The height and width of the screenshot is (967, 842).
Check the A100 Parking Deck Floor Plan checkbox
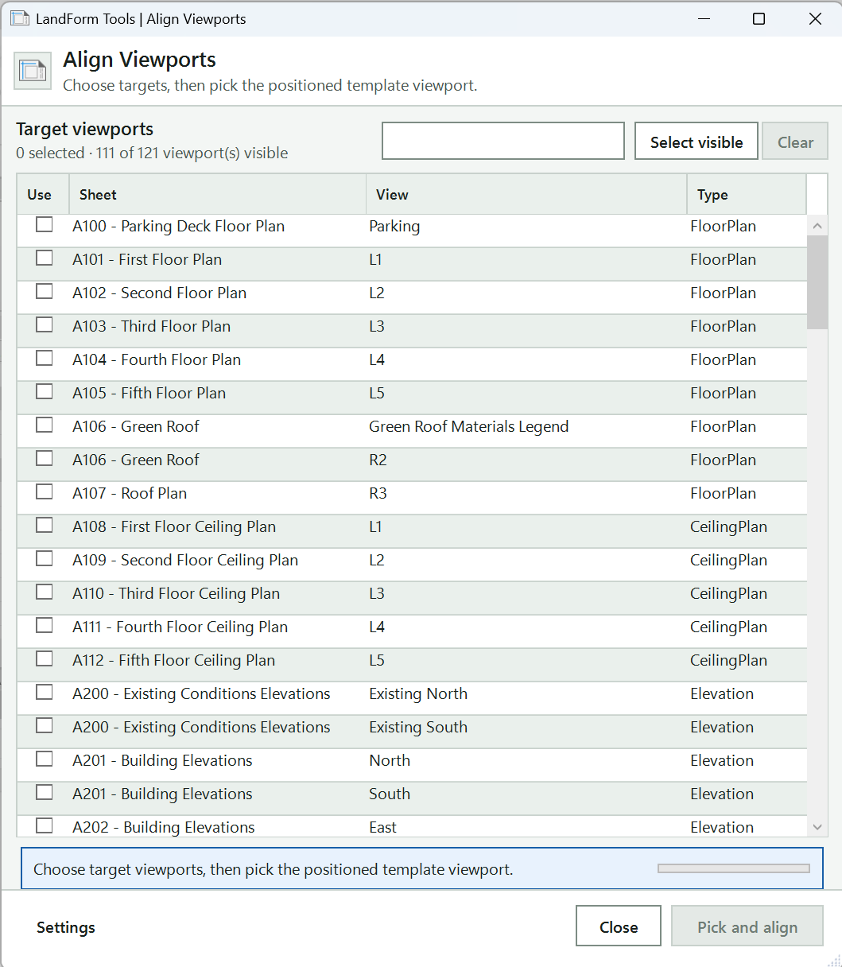click(45, 225)
